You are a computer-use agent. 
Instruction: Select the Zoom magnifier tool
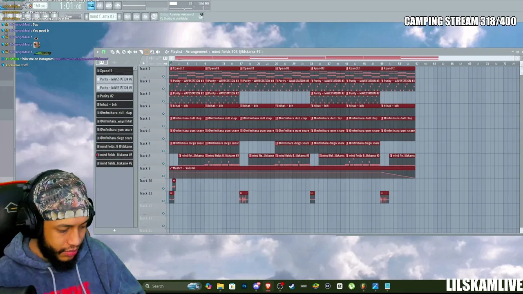point(152,52)
